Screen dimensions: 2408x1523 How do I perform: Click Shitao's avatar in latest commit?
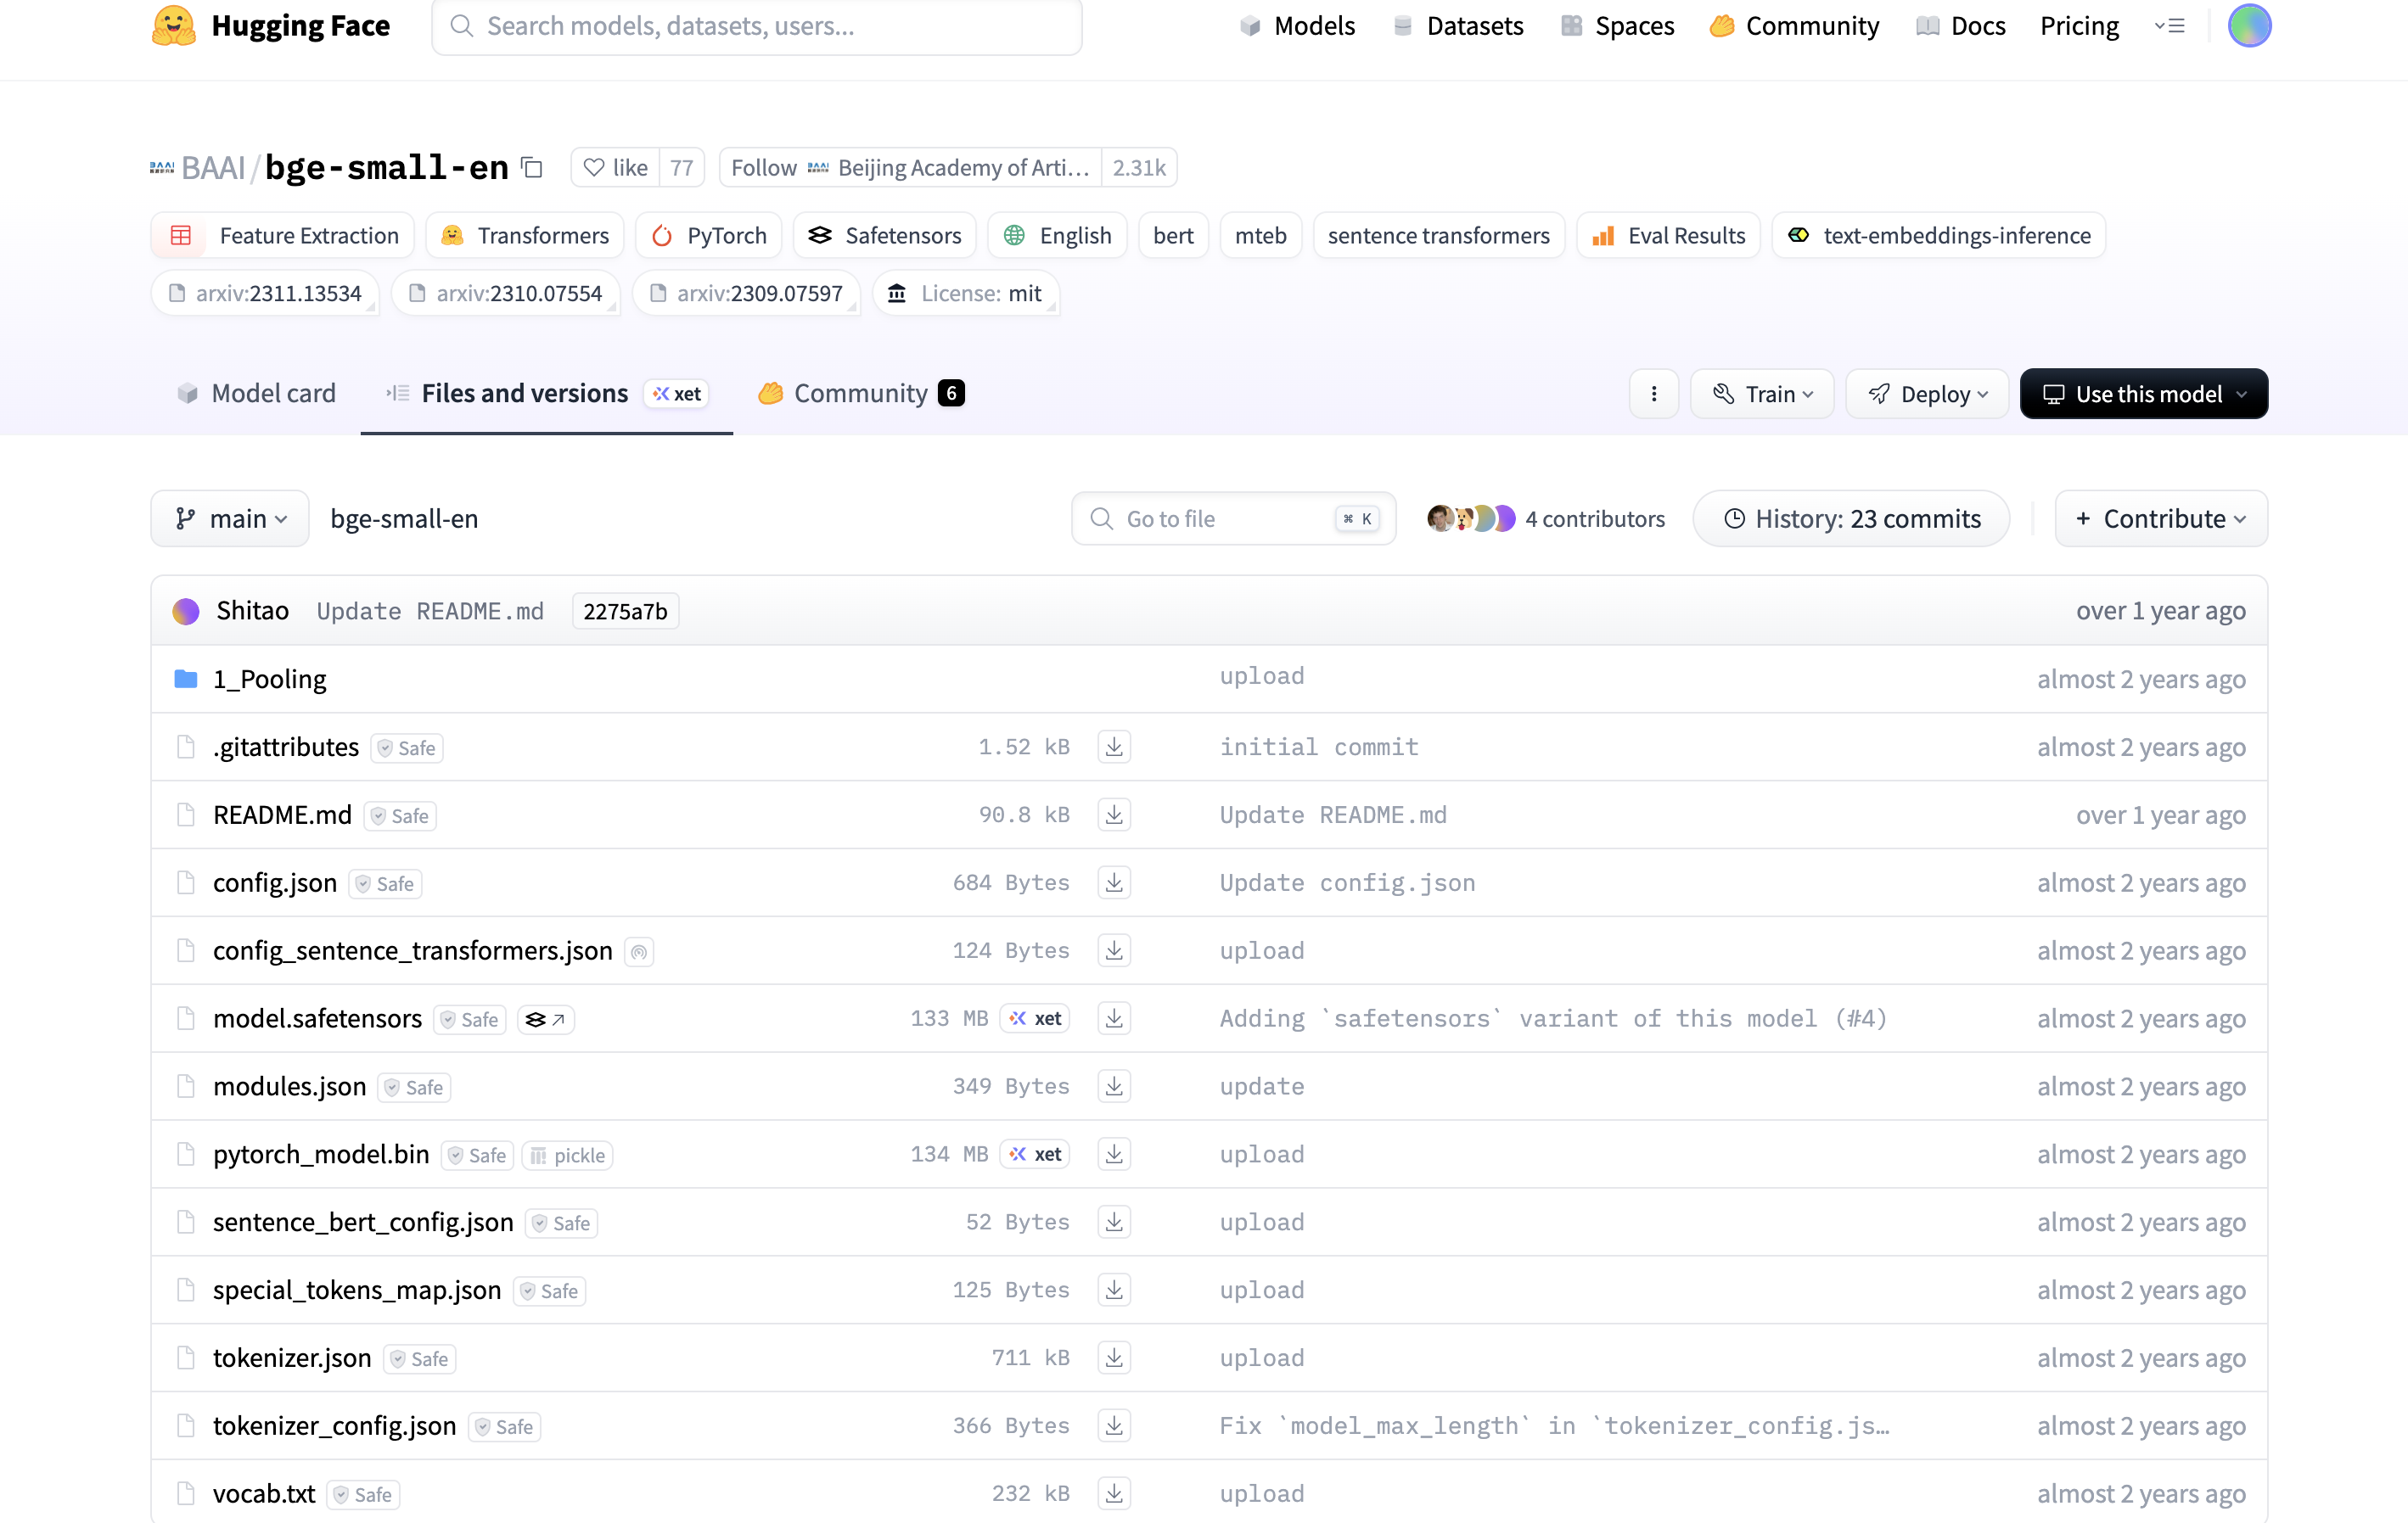(186, 611)
